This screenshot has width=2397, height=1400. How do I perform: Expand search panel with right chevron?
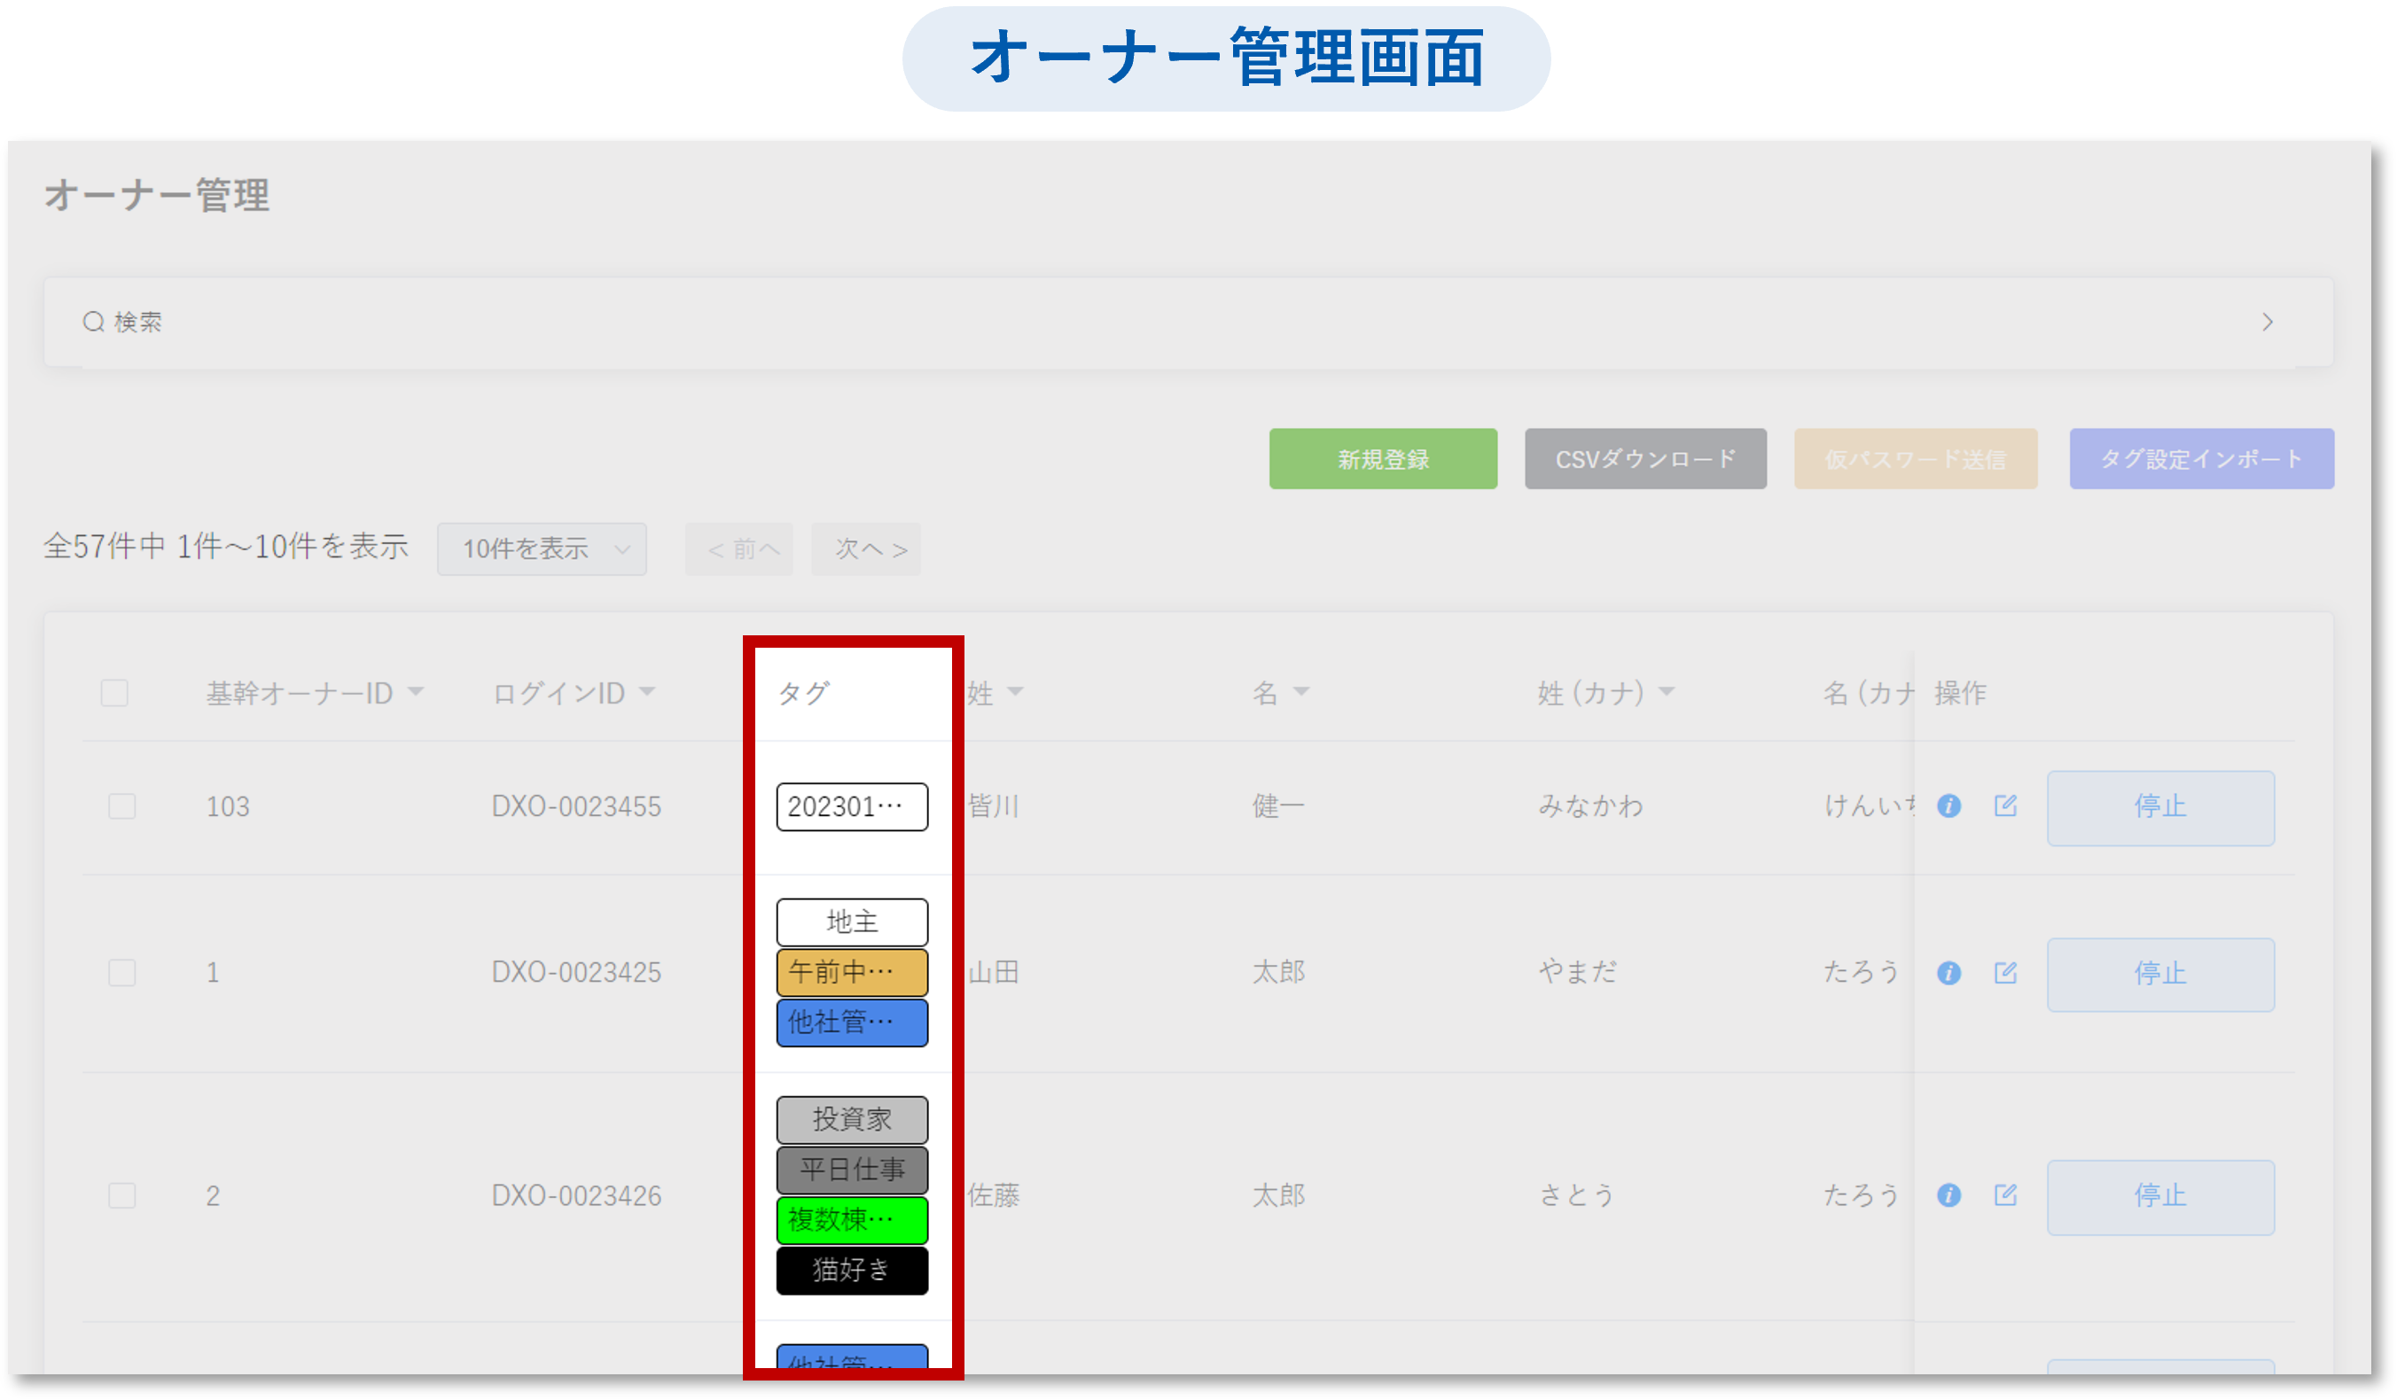click(2267, 323)
